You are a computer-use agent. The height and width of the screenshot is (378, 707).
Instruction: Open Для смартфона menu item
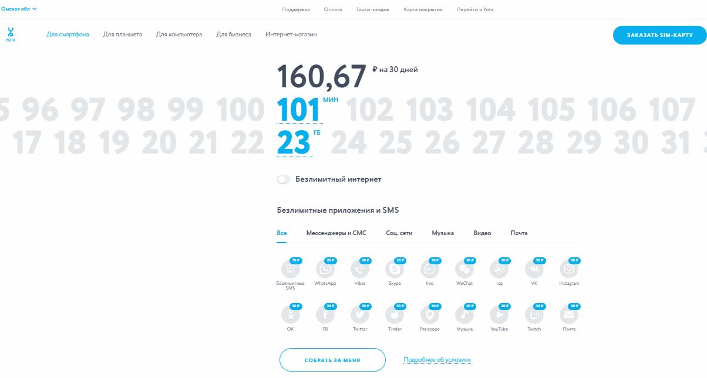(x=68, y=35)
